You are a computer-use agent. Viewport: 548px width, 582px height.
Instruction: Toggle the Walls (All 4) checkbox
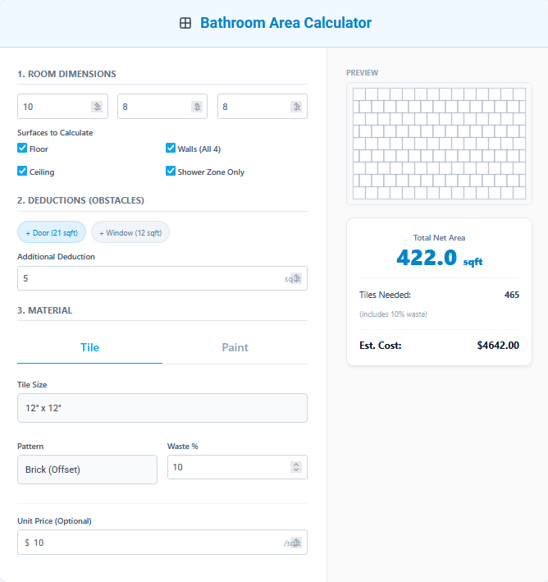[171, 148]
